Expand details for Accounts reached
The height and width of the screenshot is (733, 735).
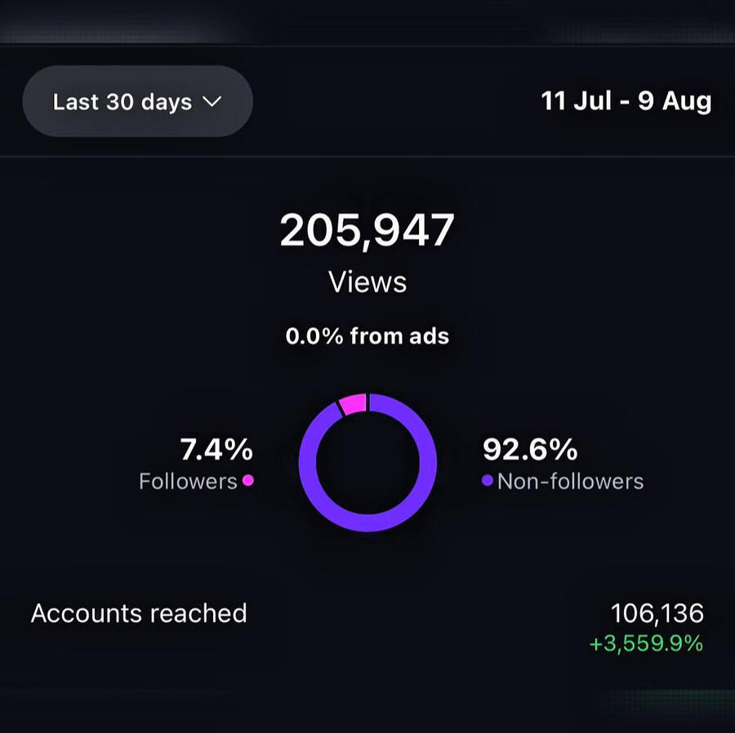140,614
